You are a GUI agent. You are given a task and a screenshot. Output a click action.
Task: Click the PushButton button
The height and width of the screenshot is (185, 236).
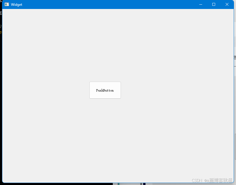(105, 90)
